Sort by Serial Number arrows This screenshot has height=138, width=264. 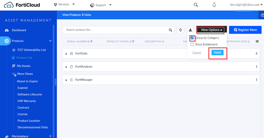(x=89, y=41)
